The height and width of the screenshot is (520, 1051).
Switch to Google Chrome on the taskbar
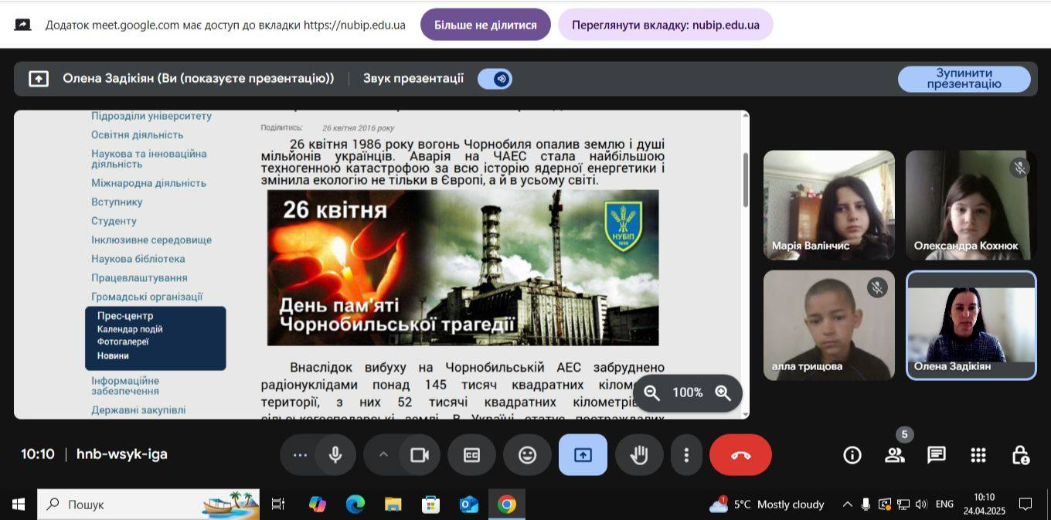tap(507, 505)
